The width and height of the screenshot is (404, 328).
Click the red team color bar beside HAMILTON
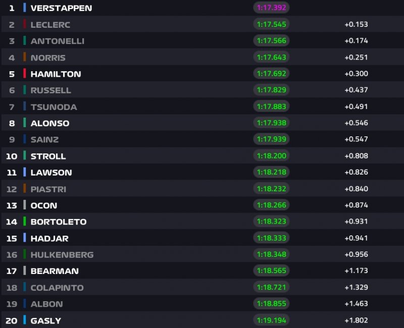(x=24, y=74)
